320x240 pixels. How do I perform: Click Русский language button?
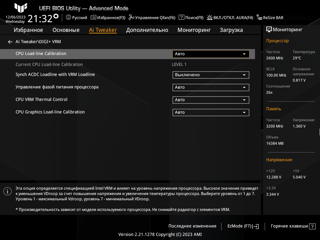76,17
